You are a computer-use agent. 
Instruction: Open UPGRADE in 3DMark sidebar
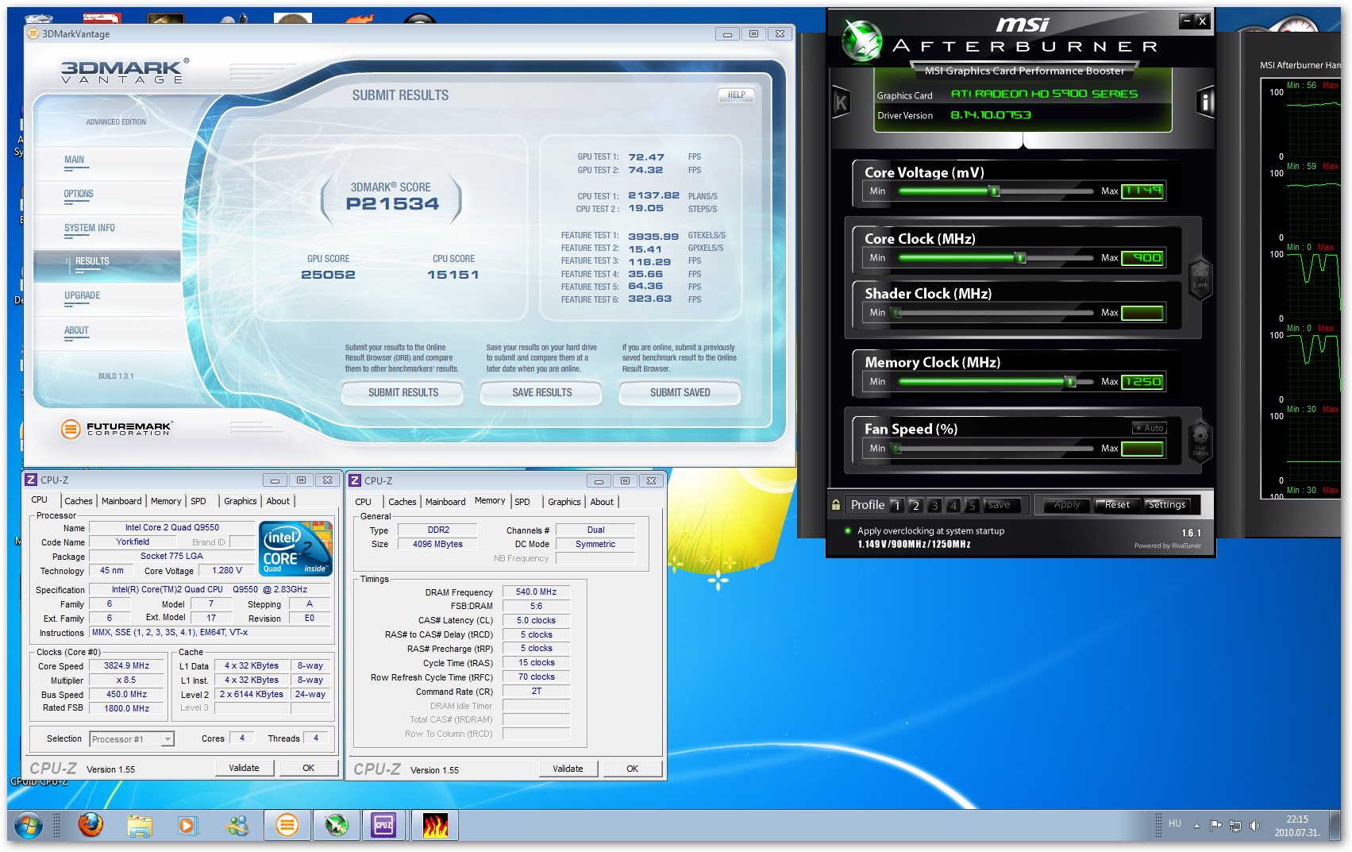coord(83,295)
